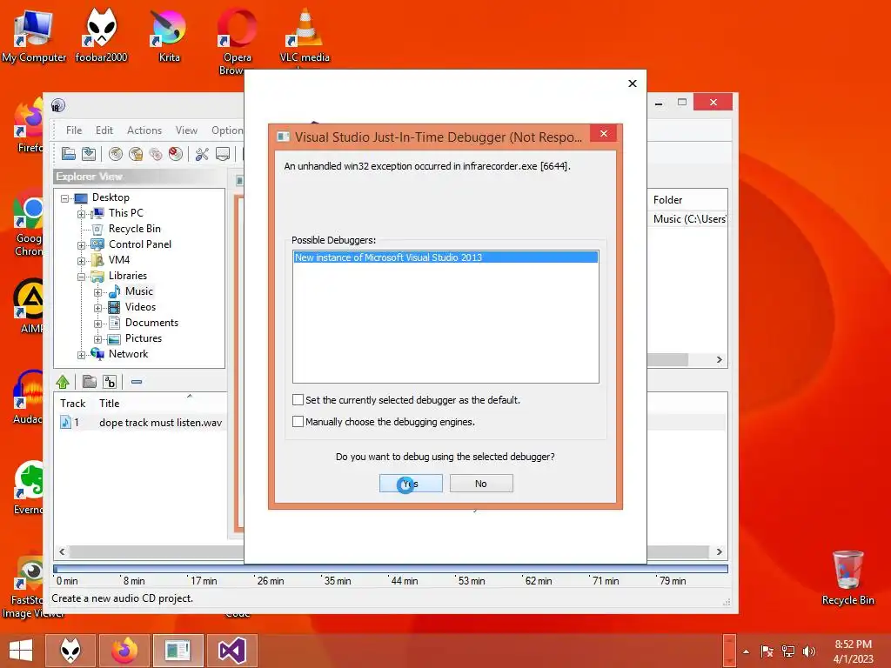Image resolution: width=891 pixels, height=668 pixels.
Task: Open Windows Start button
Action: pyautogui.click(x=21, y=651)
